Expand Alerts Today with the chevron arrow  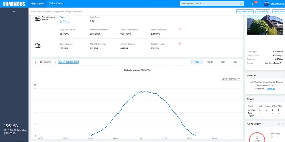pos(282,124)
